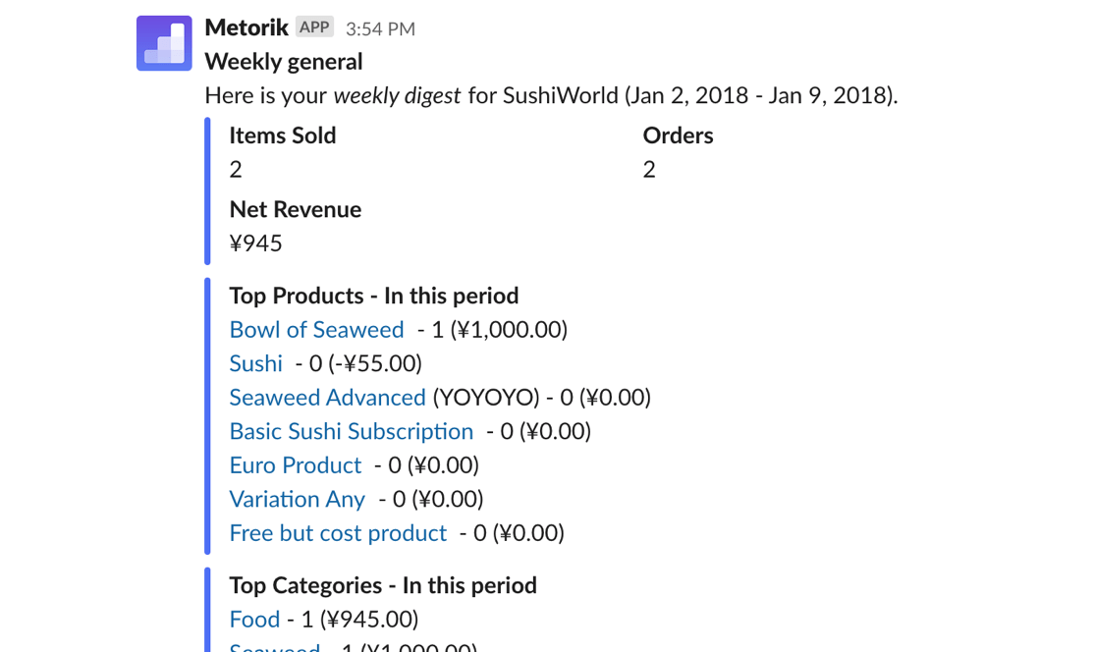Open the Euro Product link
This screenshot has width=1094, height=652.
296,465
